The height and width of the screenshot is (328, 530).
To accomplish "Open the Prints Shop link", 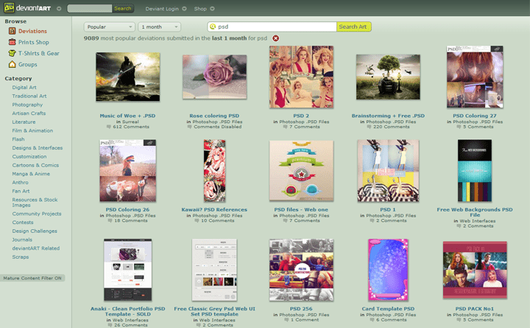I will tap(33, 42).
